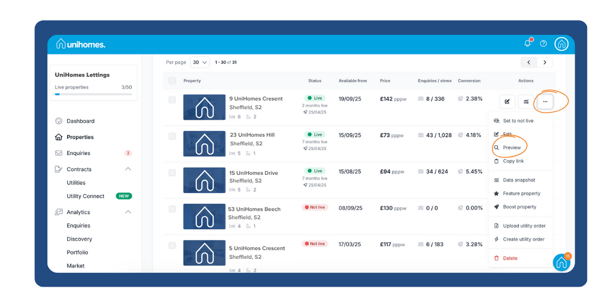Tick checkbox for 5 UniHomes Crescent
This screenshot has width=613, height=296.
click(172, 245)
